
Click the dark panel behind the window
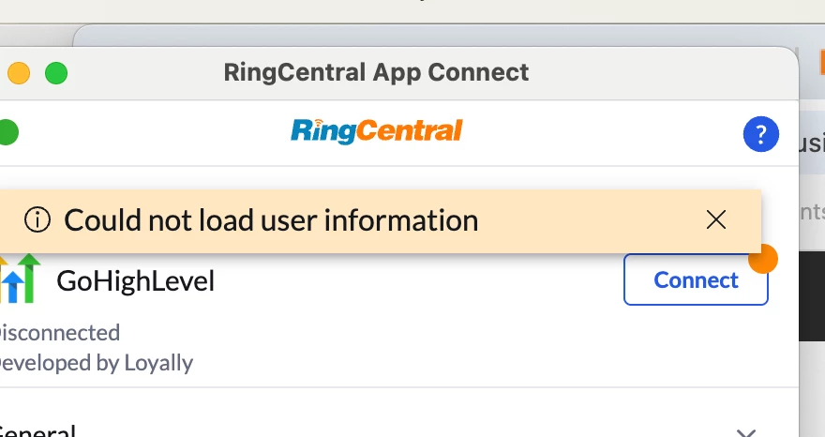click(x=812, y=296)
